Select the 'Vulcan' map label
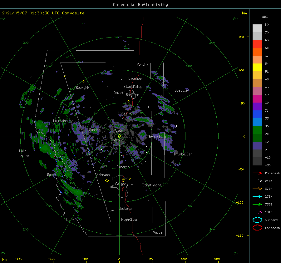The image size is (281, 263). [x=159, y=232]
